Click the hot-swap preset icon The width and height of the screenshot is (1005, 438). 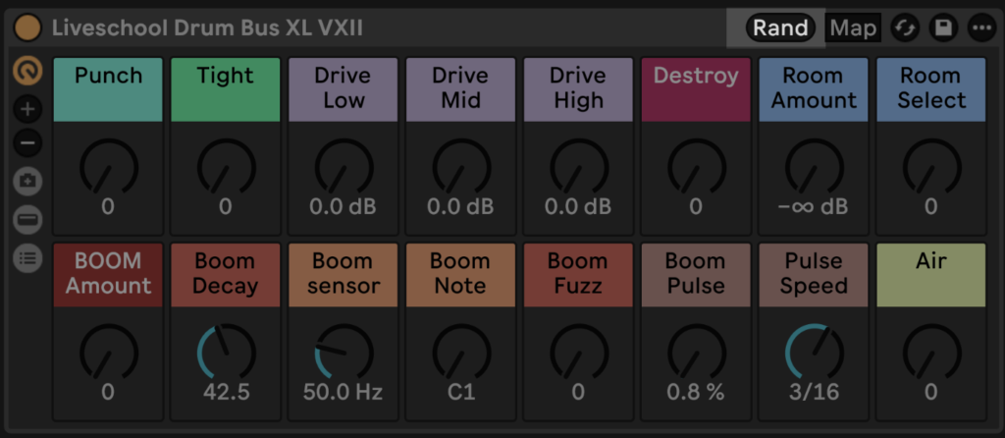[906, 27]
